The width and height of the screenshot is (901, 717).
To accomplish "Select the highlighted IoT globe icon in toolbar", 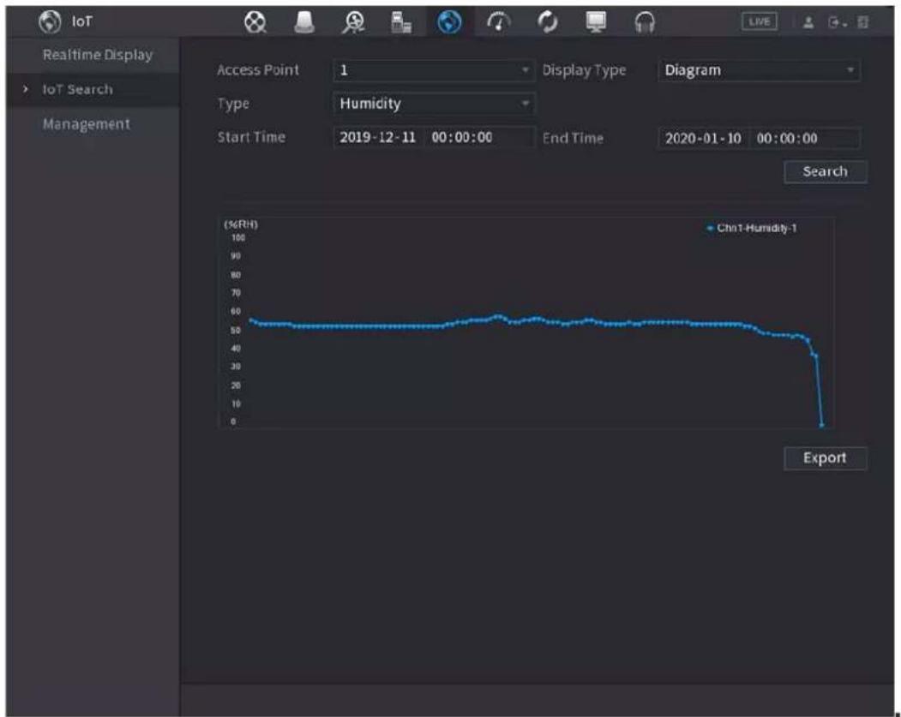I will tap(449, 22).
